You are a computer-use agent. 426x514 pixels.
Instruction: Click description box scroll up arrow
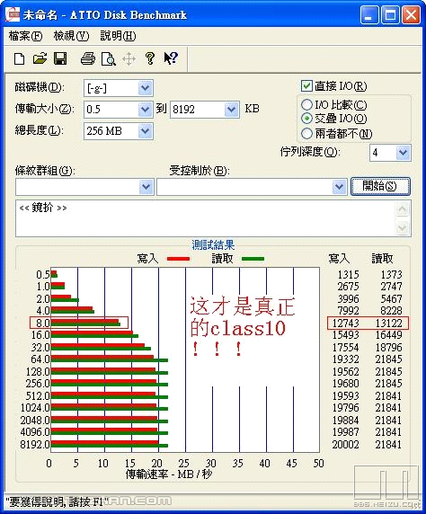pos(403,209)
